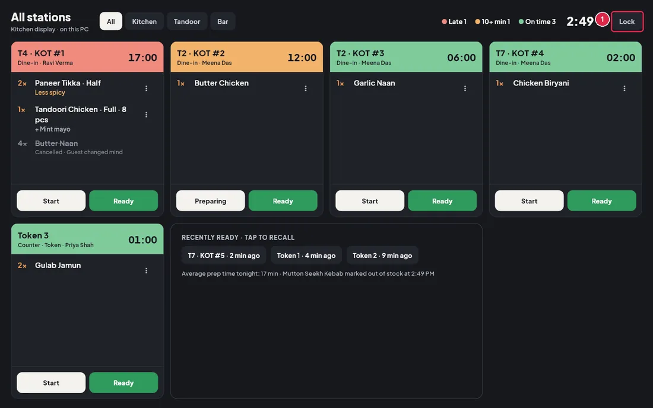The height and width of the screenshot is (408, 653).
Task: Click the Gulab Jamun item name
Action: coord(58,265)
